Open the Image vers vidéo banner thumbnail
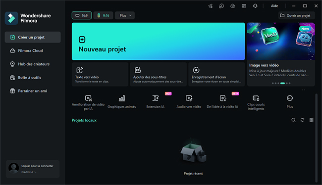322x185 pixels. pyautogui.click(x=281, y=41)
